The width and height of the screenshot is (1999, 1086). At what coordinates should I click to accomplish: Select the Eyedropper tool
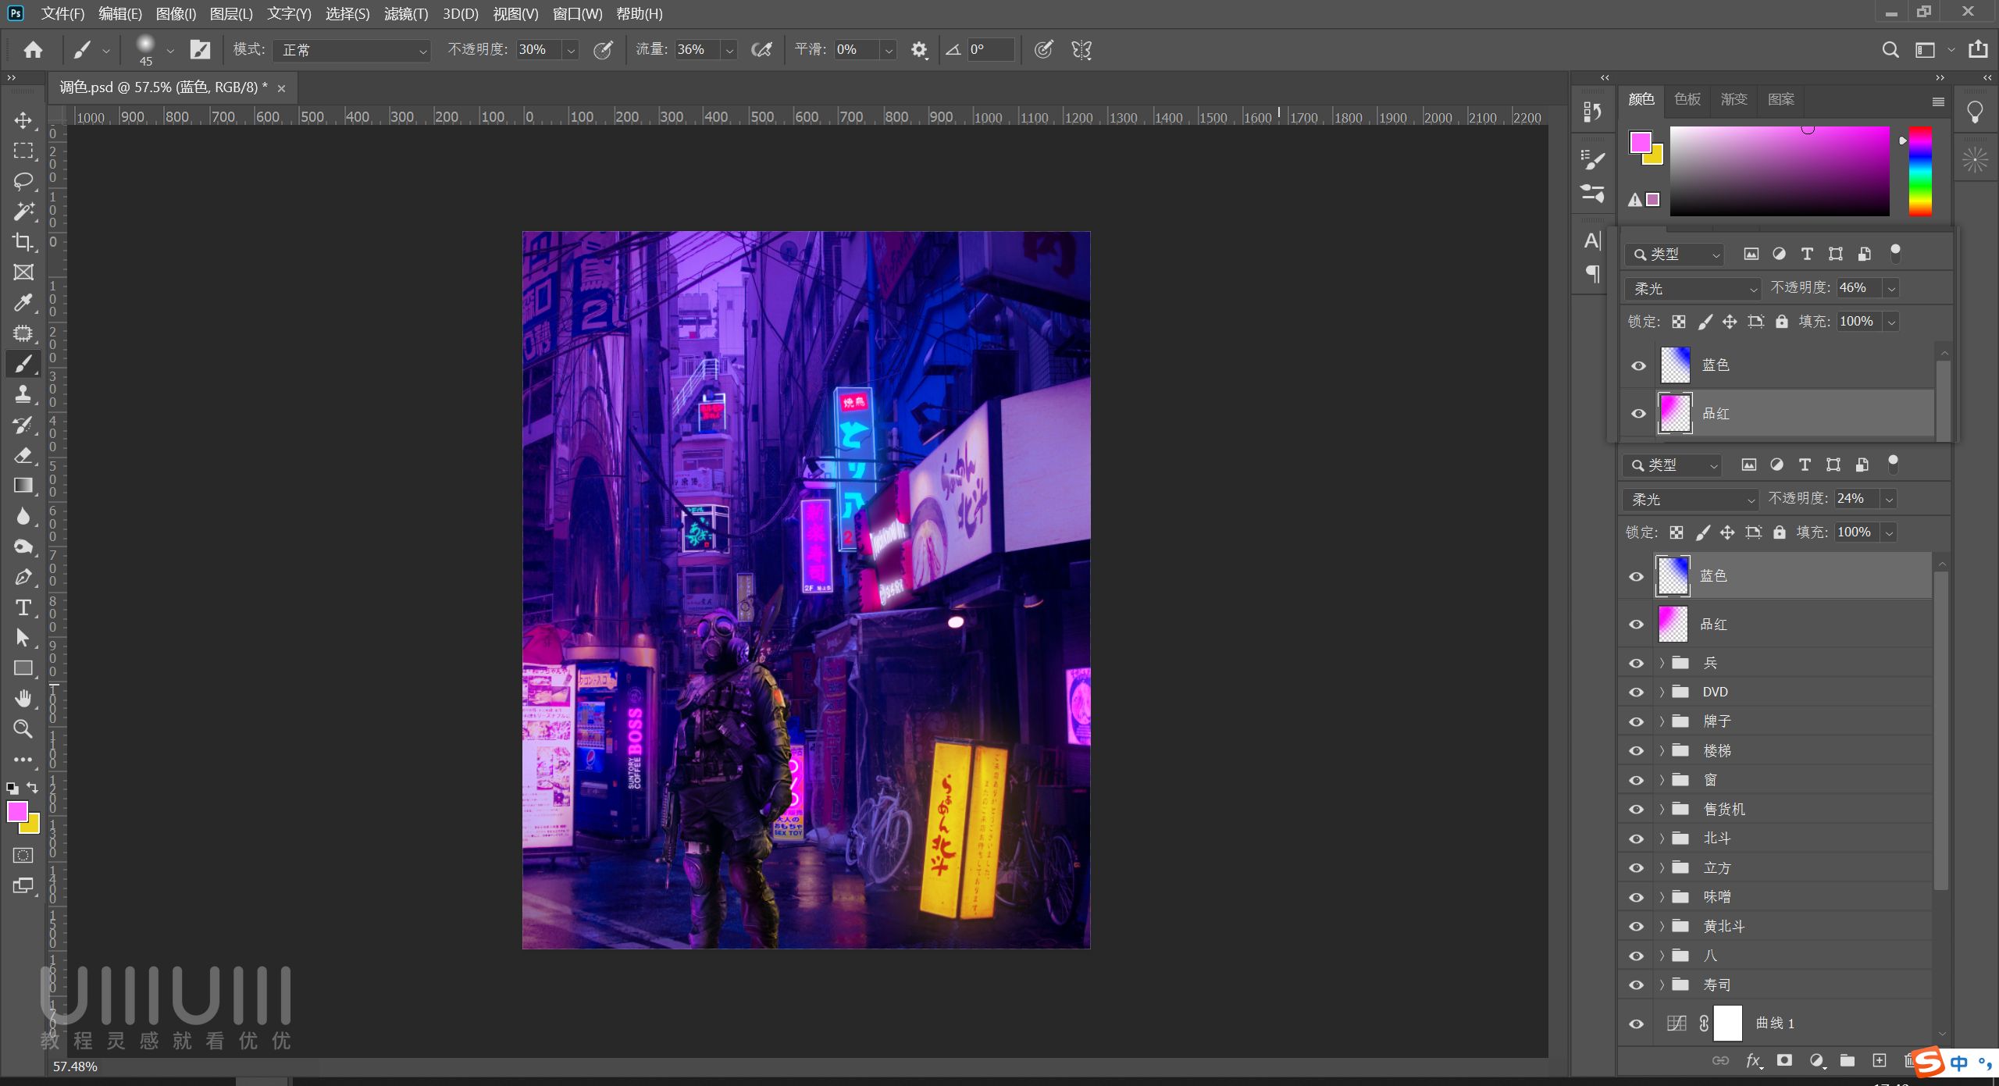point(23,303)
